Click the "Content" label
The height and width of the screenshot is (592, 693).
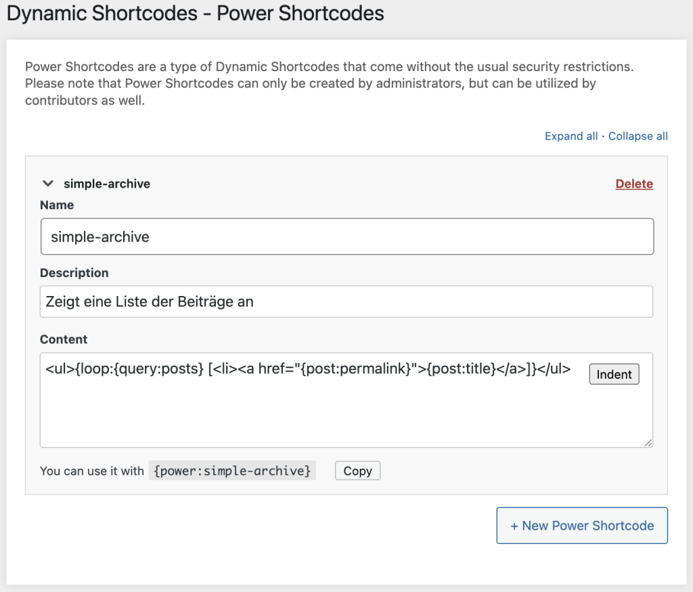point(62,339)
